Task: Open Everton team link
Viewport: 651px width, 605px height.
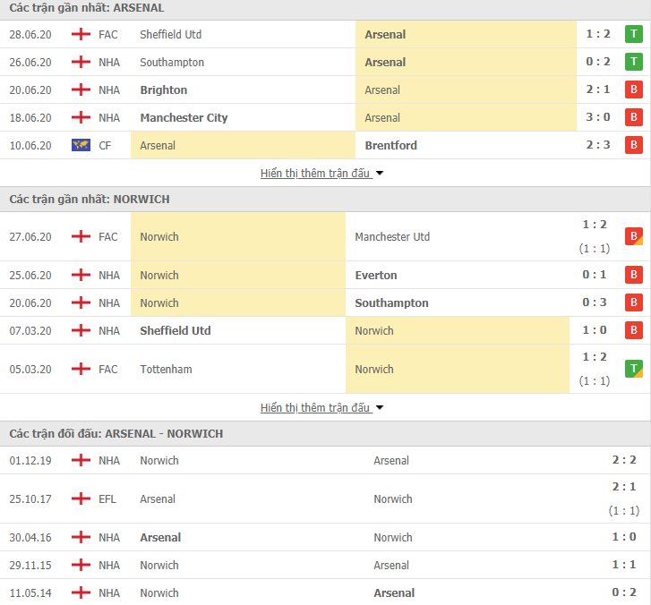Action: 376,275
